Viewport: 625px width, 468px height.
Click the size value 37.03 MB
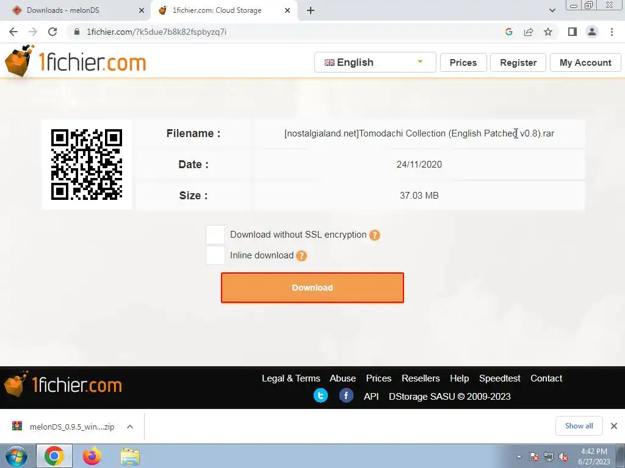(x=419, y=196)
